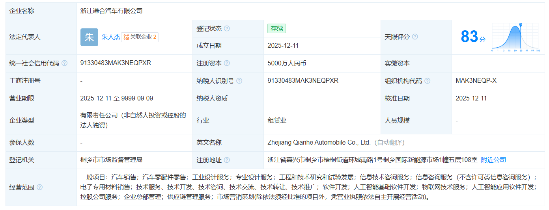
Task: Open info icon beside 注册地址
Action: click(x=227, y=160)
